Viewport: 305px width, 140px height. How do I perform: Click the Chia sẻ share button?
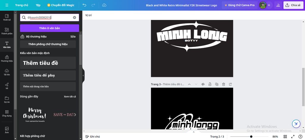293,5
